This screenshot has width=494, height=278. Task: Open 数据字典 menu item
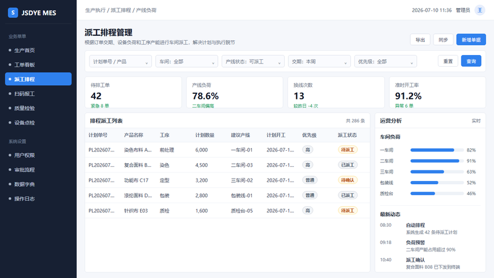point(38,184)
